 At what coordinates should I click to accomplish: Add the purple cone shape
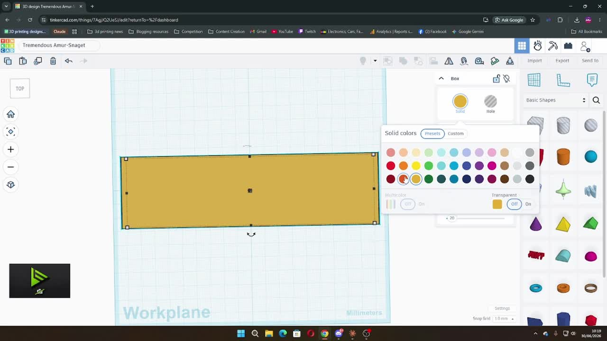pos(535,224)
